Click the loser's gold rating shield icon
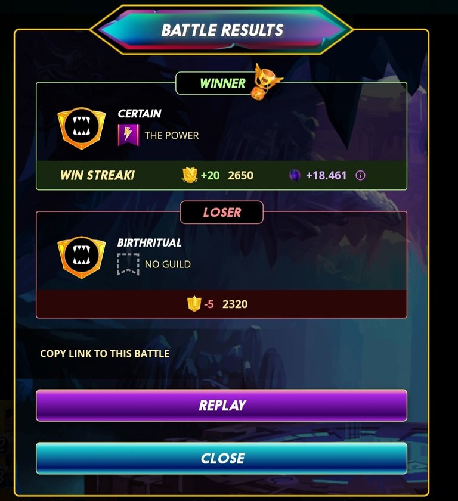The height and width of the screenshot is (501, 458). pos(194,304)
